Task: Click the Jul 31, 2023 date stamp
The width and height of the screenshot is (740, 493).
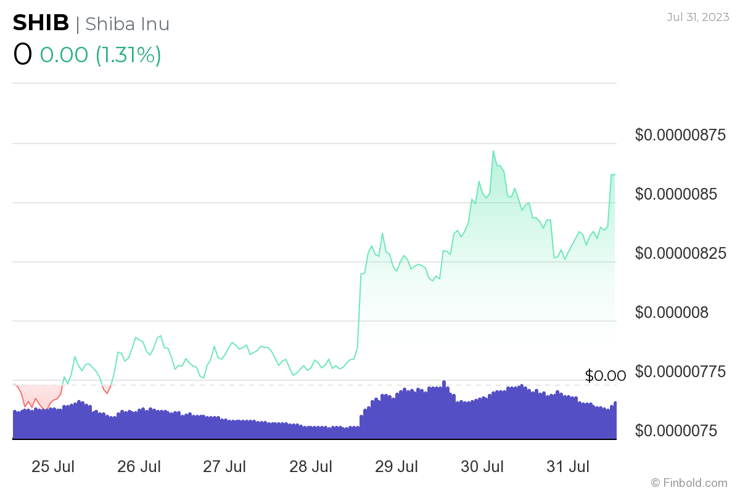Action: (x=697, y=17)
